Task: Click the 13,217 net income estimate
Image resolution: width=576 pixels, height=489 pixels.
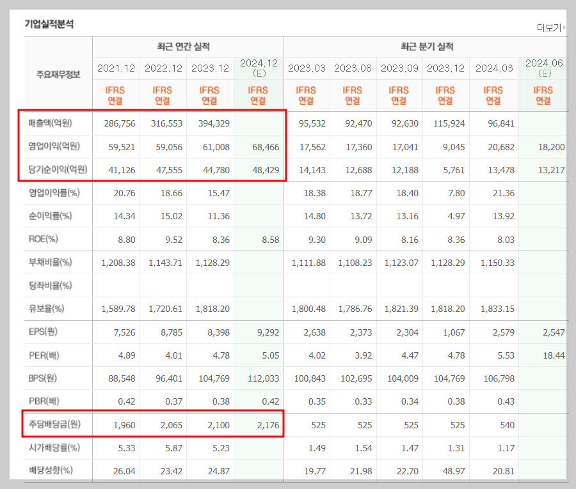Action: tap(552, 170)
